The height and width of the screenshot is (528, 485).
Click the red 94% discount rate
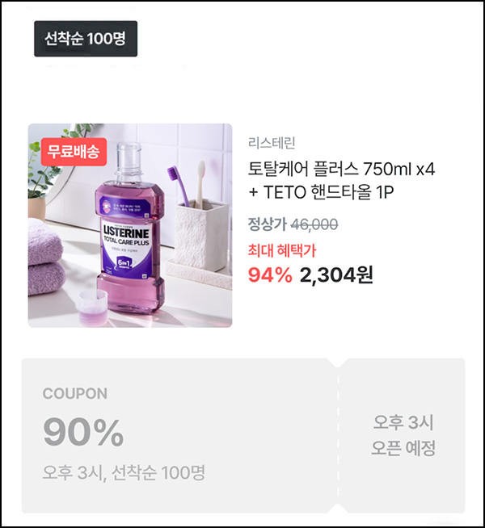[x=270, y=275]
